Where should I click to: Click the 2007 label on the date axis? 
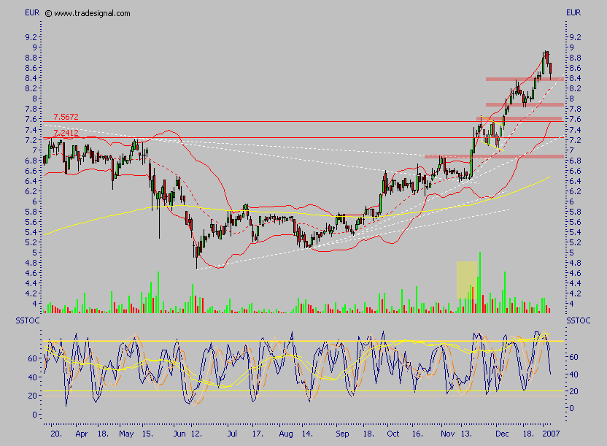tap(551, 434)
